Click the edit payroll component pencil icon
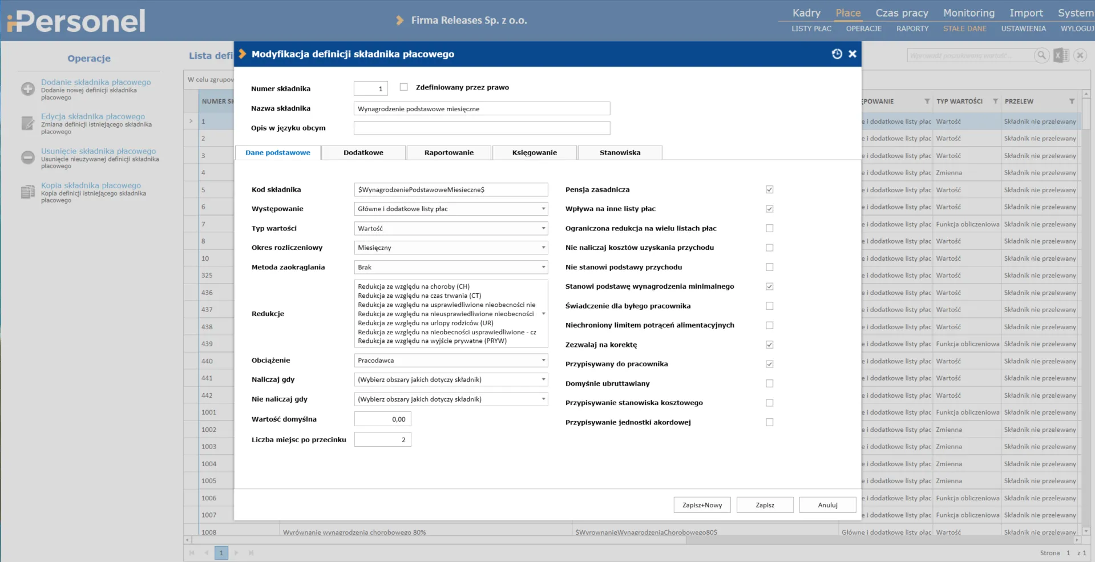Image resolution: width=1095 pixels, height=562 pixels. coord(27,123)
